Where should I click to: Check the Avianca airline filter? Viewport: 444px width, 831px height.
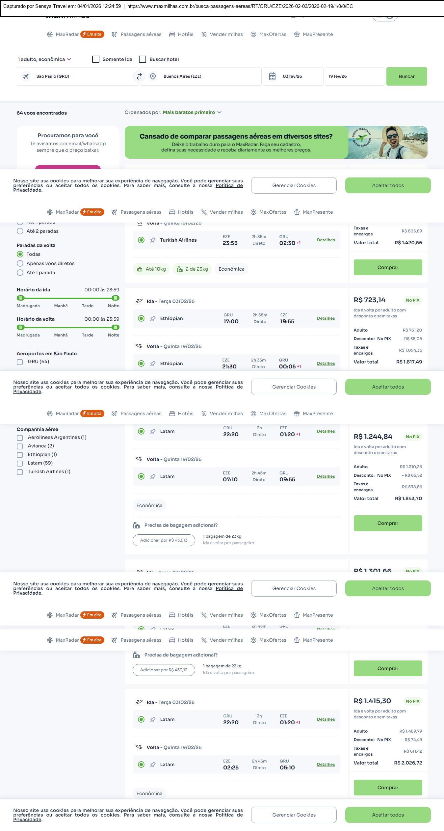point(20,446)
